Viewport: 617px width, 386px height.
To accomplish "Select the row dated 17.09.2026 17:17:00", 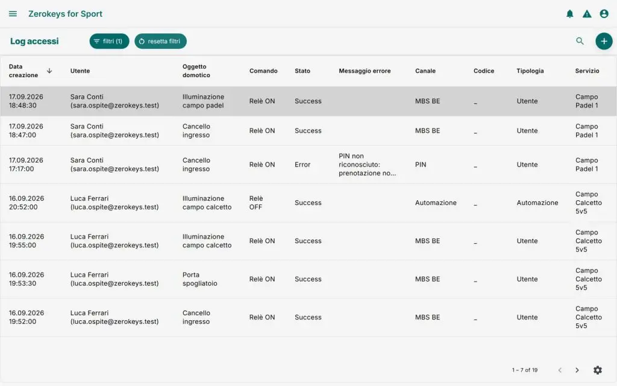I will [x=308, y=165].
